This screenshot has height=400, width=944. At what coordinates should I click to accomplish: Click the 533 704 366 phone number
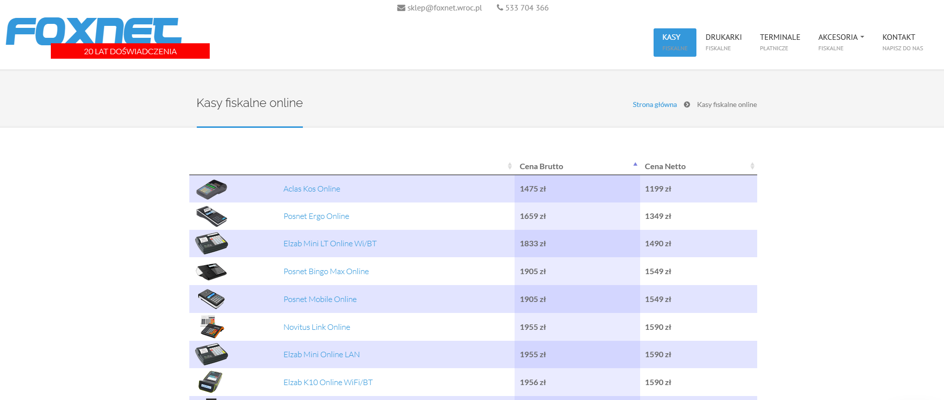tap(527, 8)
